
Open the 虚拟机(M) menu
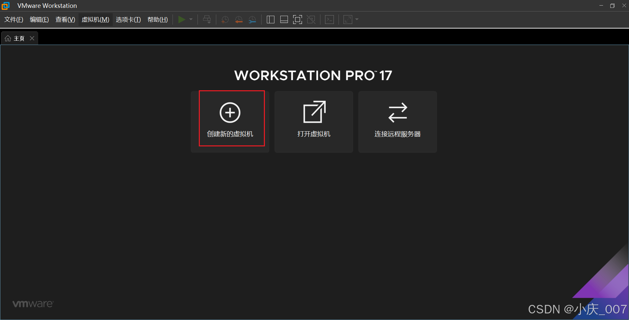[96, 20]
